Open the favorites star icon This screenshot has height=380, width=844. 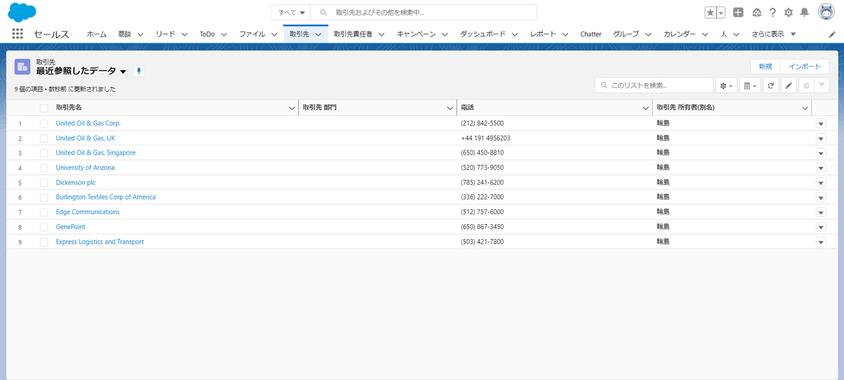[x=710, y=13]
